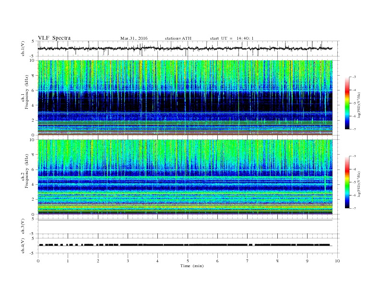Click time axis tick label '1'
The height and width of the screenshot is (293, 380).
(68, 261)
